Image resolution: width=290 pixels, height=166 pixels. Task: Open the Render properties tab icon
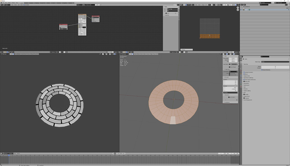[x=241, y=62]
